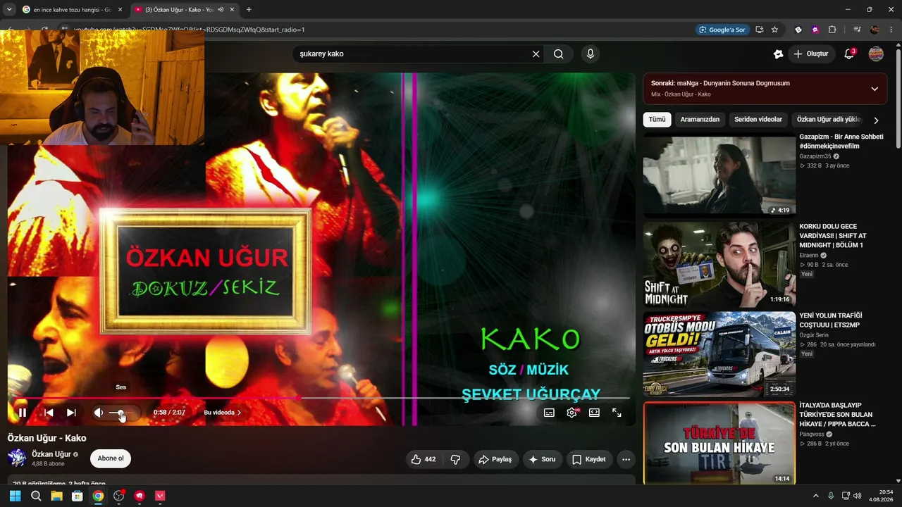Open the Chrome extensions puzzle icon
This screenshot has height=507, width=902.
coord(832,30)
